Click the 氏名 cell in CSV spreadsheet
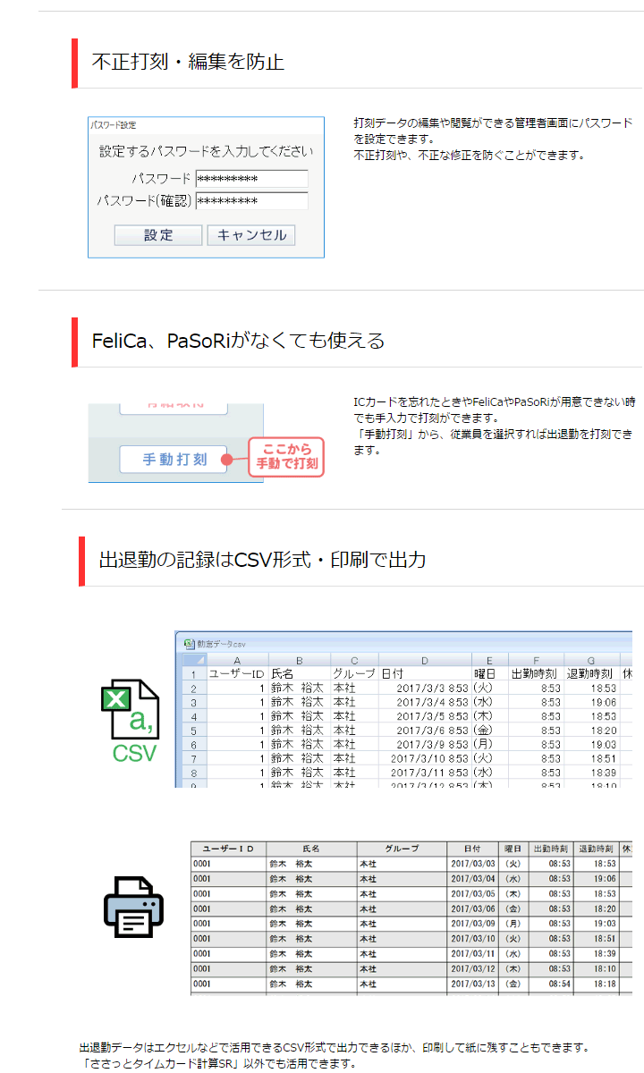The height and width of the screenshot is (1073, 644). point(299,674)
